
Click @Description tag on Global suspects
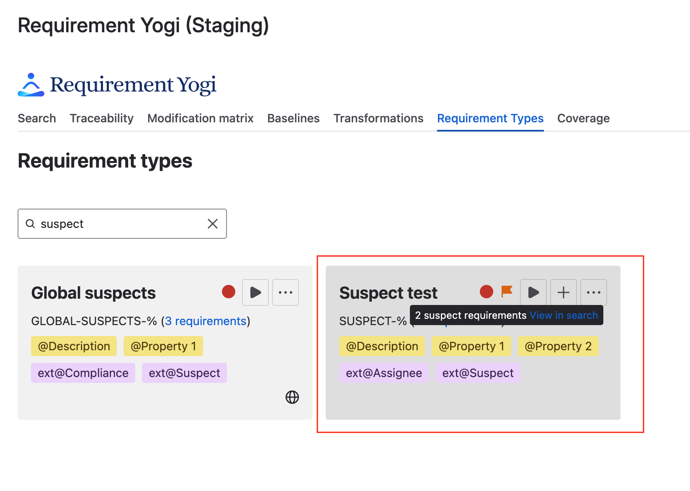click(74, 346)
